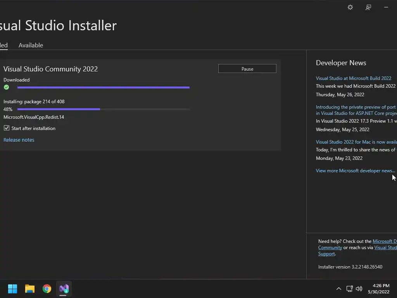The height and width of the screenshot is (298, 397).
Task: Uncheck Start after installation checkbox
Action: tap(7, 128)
